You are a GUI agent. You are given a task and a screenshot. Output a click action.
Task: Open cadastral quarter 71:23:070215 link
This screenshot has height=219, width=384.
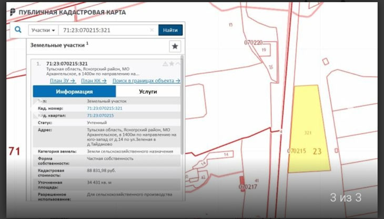(x=100, y=115)
